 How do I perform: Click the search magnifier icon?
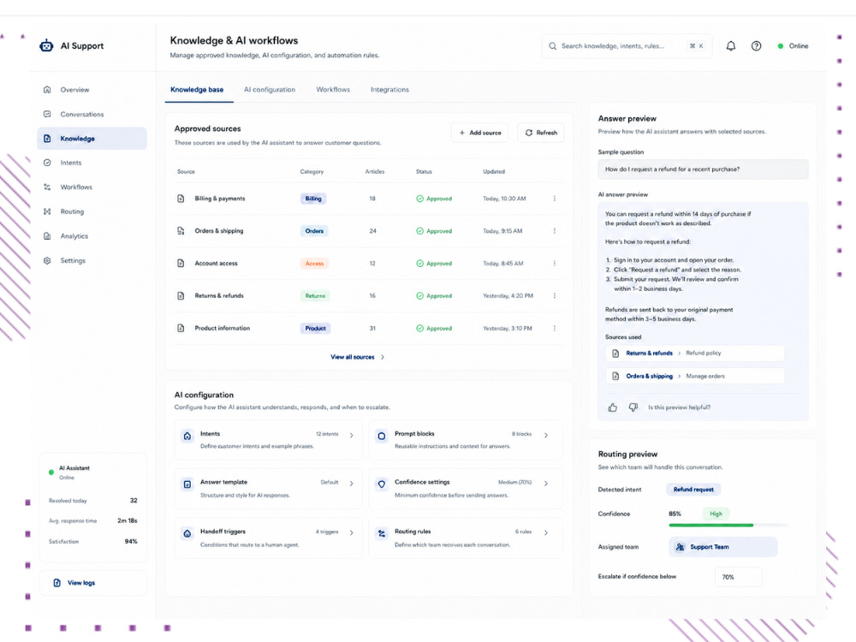(x=552, y=46)
